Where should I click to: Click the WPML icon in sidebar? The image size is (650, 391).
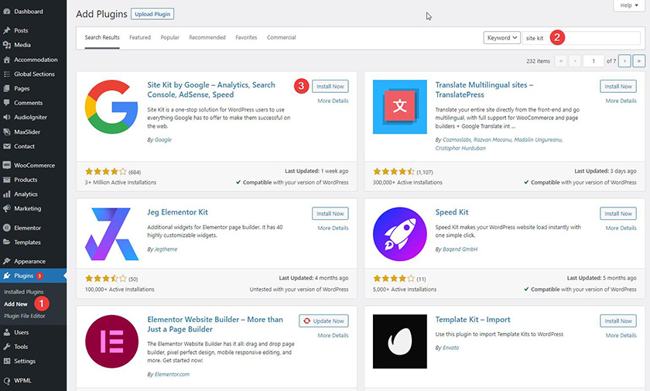point(7,381)
